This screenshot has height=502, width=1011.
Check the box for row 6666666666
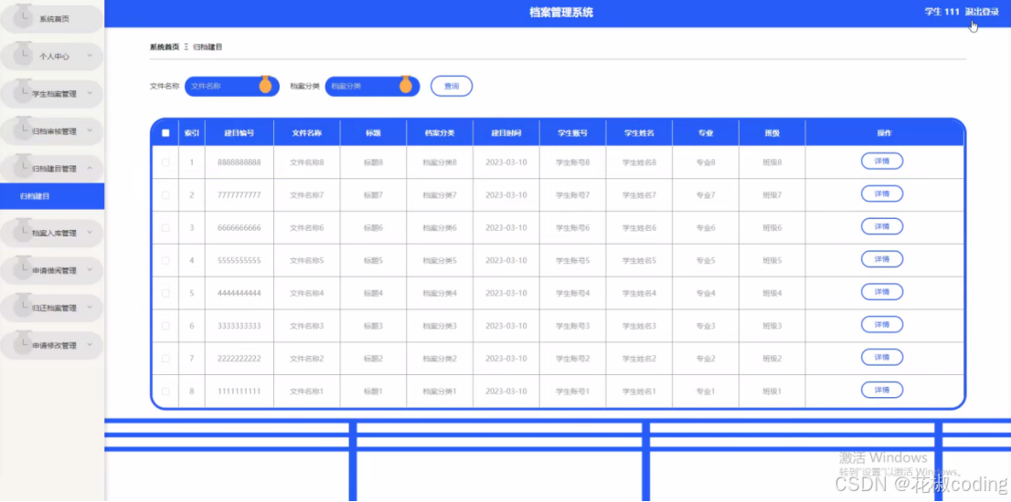tap(165, 228)
